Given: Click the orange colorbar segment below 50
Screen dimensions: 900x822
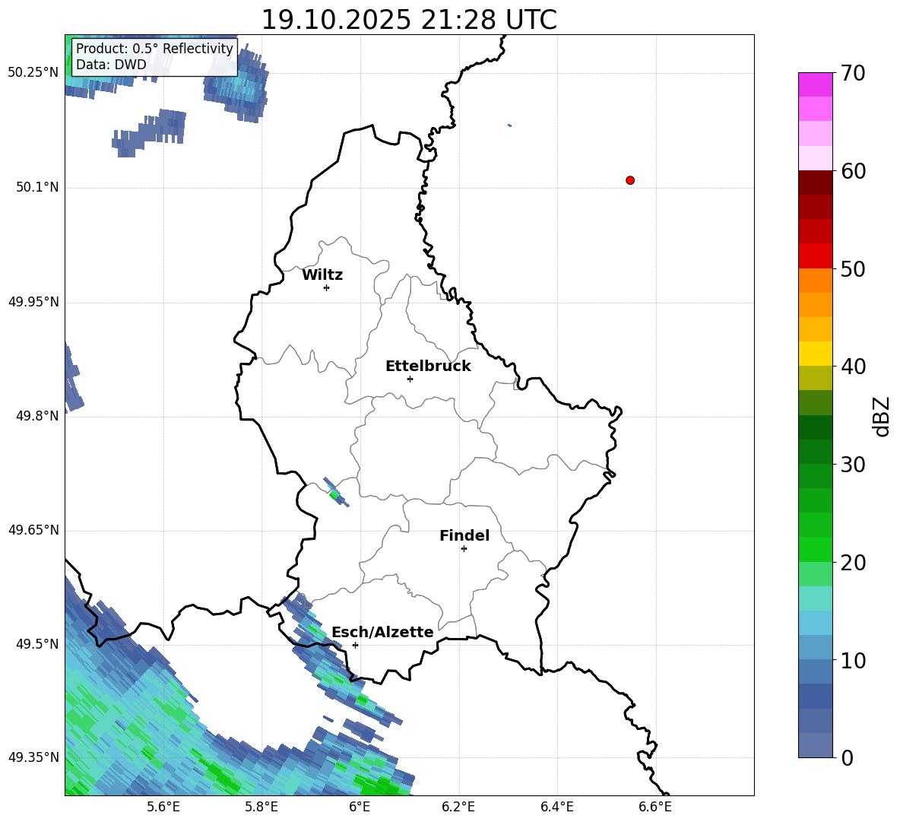Looking at the screenshot, I should click(816, 280).
